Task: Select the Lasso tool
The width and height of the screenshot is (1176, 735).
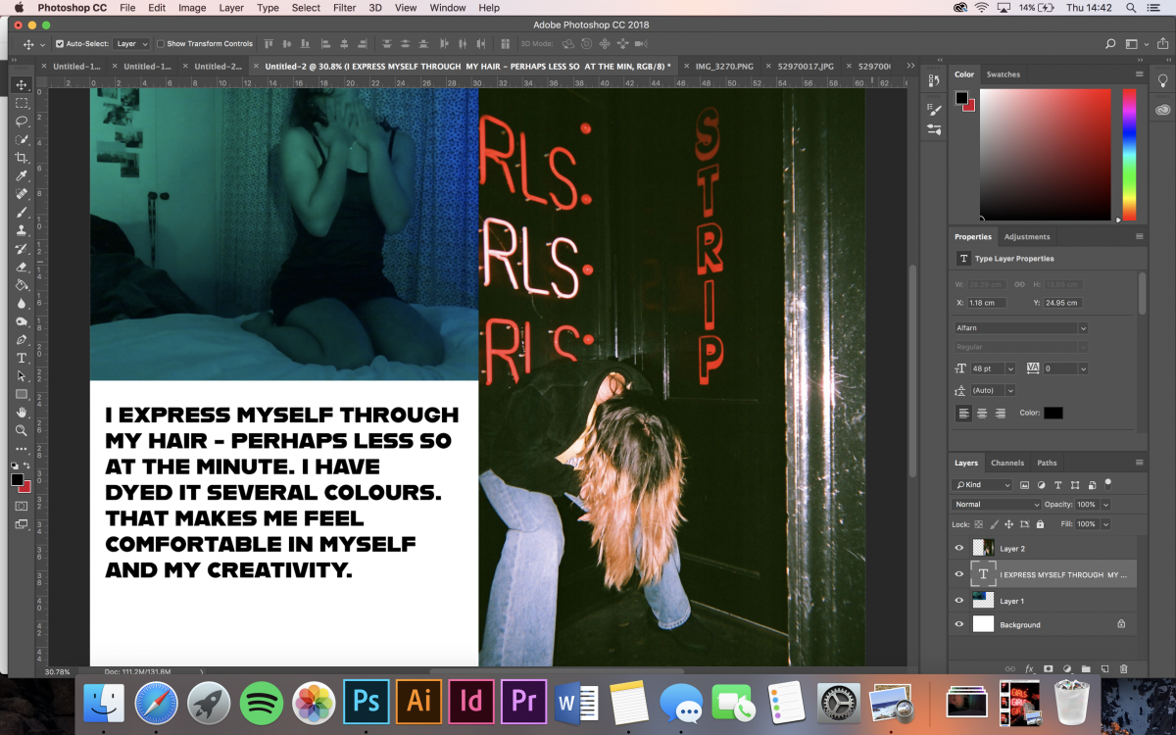Action: 22,122
